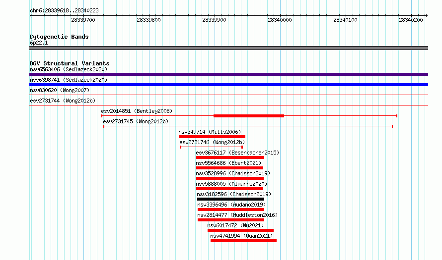
Task: Select the nsv4741994 (Quan2021) label
Action: [241, 236]
